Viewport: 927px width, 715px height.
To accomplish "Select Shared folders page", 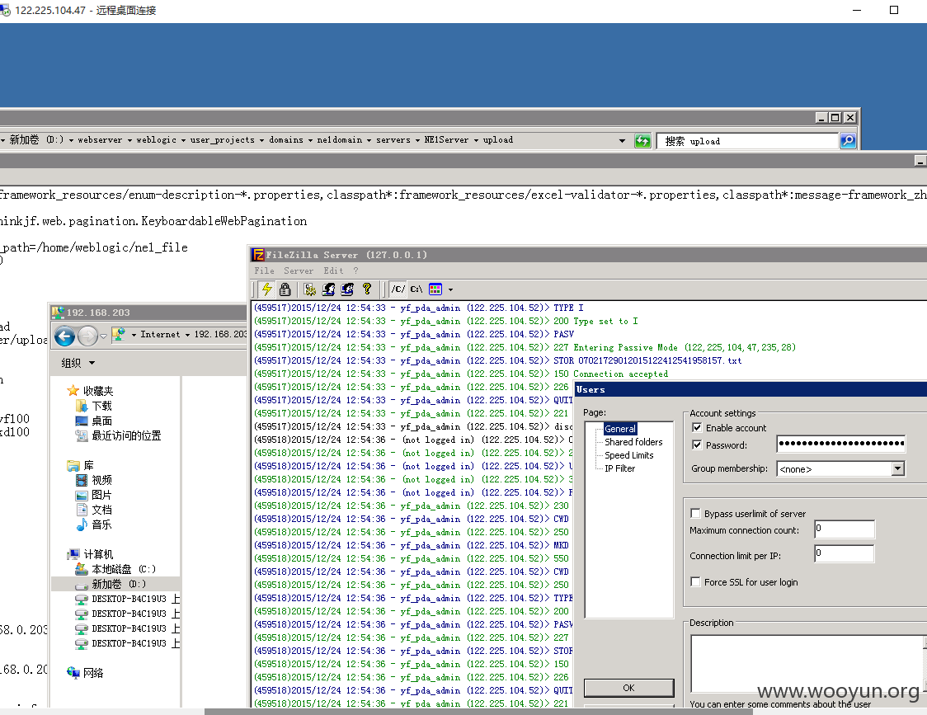I will (633, 442).
